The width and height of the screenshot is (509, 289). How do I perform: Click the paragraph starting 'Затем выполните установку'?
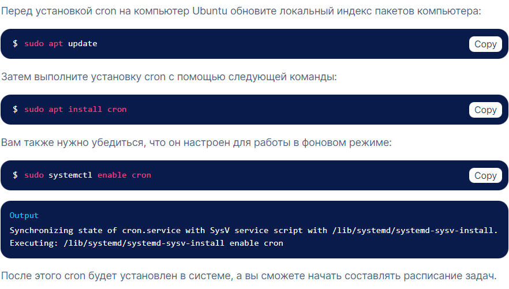[x=169, y=77]
